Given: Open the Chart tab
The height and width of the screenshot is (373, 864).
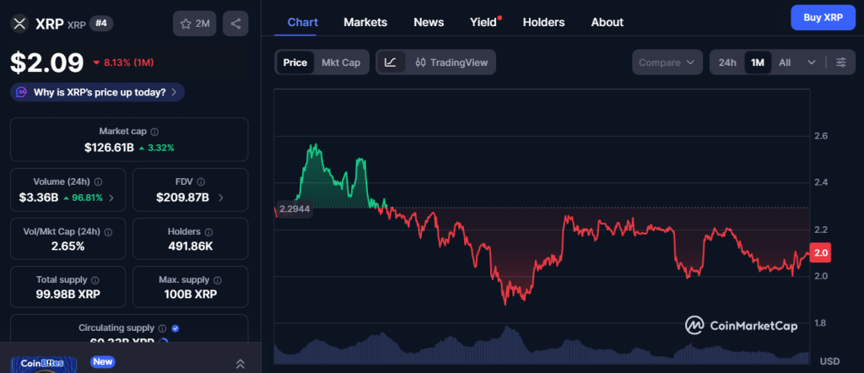Looking at the screenshot, I should tap(303, 22).
